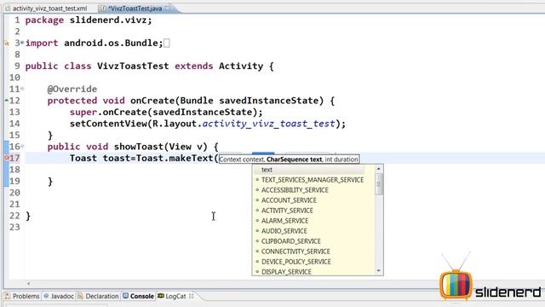Select CONNECTIVITY_SERVICE suggestion

295,252
